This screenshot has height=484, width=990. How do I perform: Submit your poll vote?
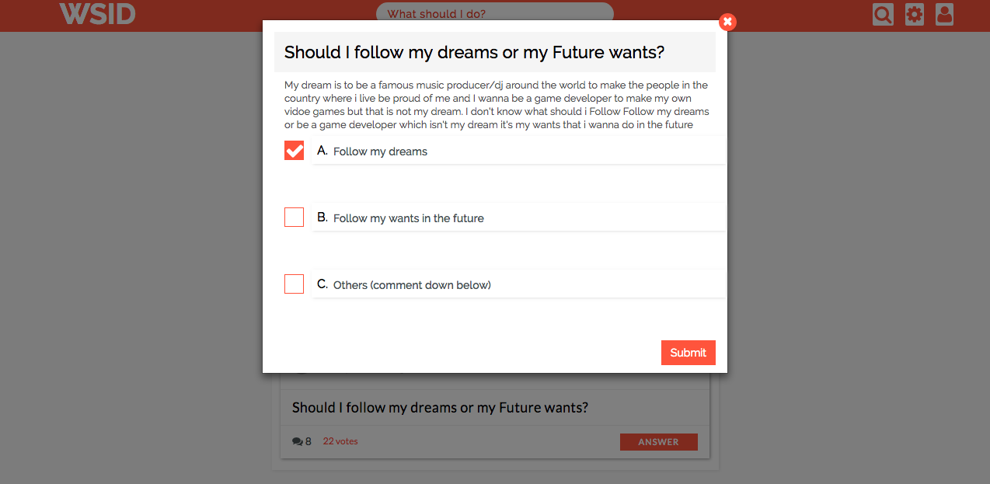pos(688,352)
